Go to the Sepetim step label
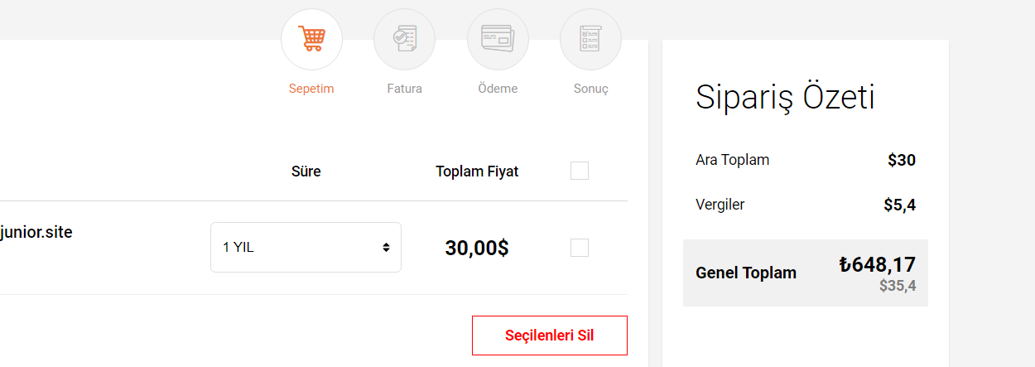Viewport: 1035px width, 367px height. (x=311, y=89)
